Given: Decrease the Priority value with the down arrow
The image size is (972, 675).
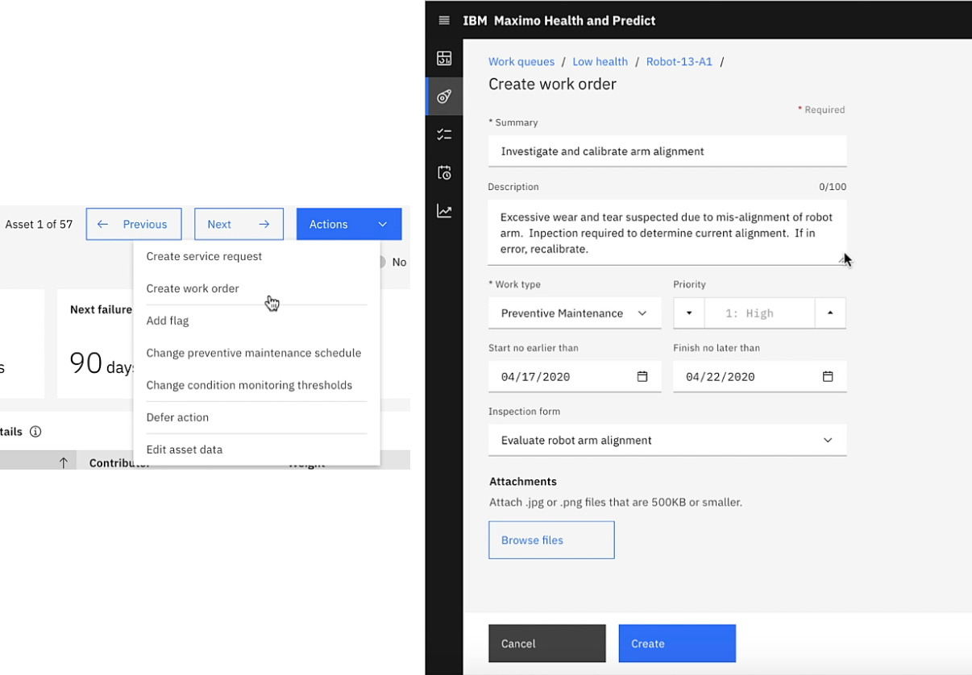Looking at the screenshot, I should tap(689, 313).
